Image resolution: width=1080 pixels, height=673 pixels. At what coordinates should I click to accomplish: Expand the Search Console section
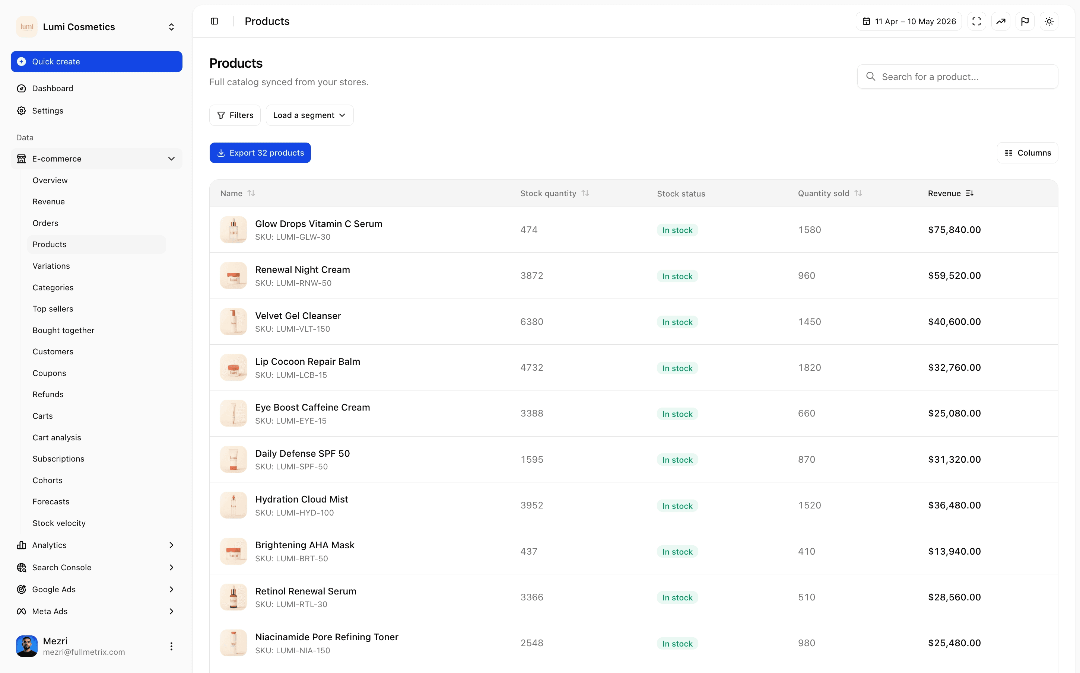coord(96,567)
